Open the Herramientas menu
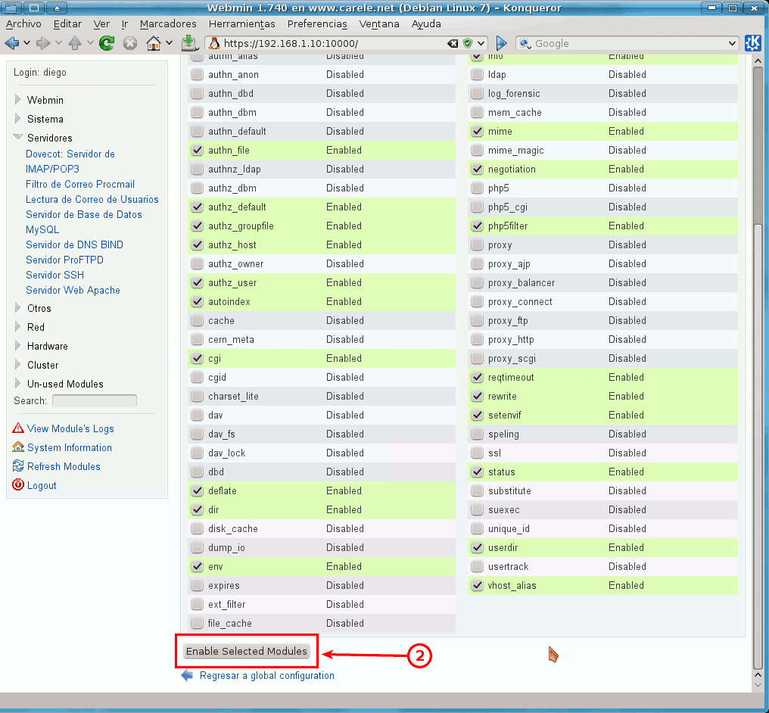 [x=241, y=23]
